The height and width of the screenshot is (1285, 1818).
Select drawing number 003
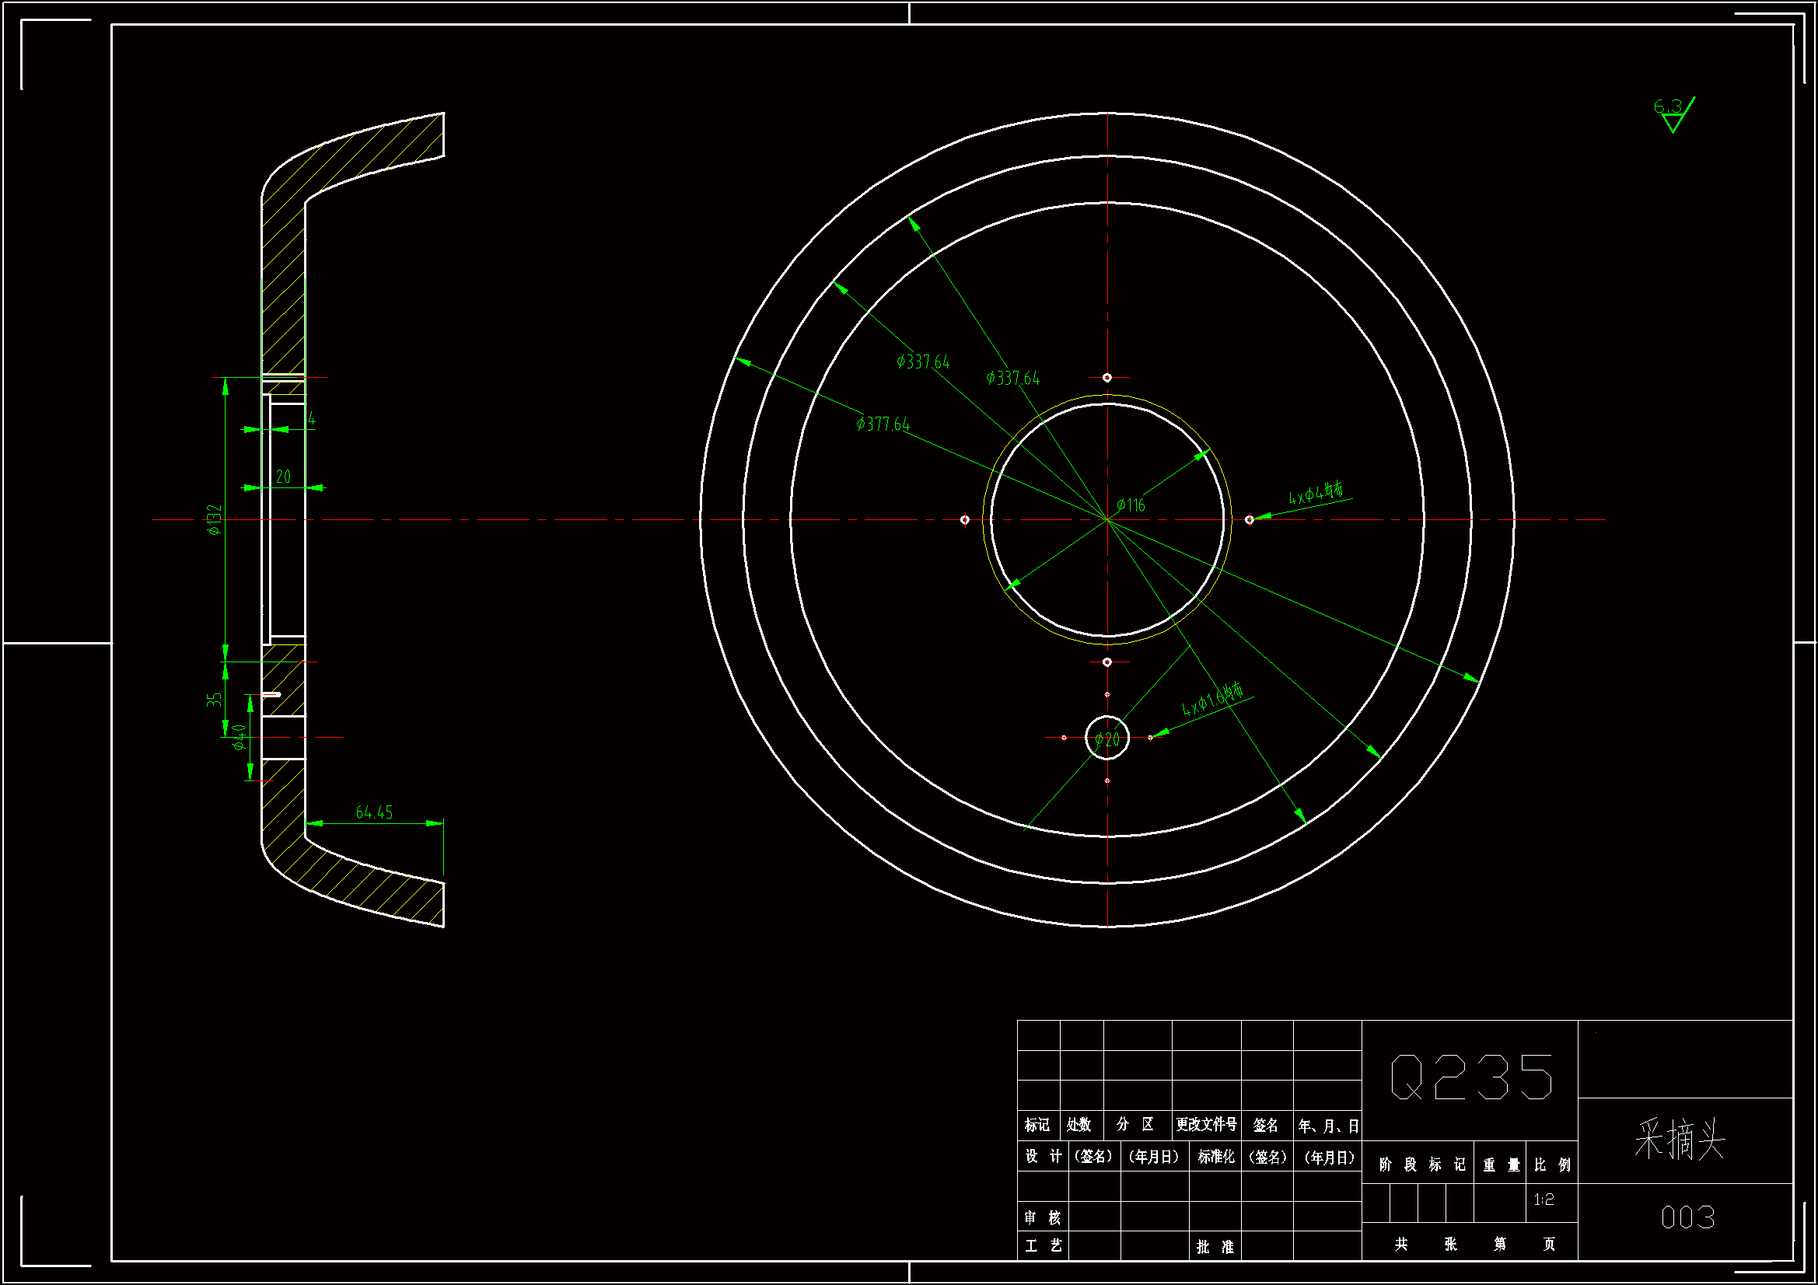(x=1687, y=1217)
